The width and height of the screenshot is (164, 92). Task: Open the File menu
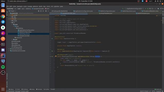tap(7, 6)
